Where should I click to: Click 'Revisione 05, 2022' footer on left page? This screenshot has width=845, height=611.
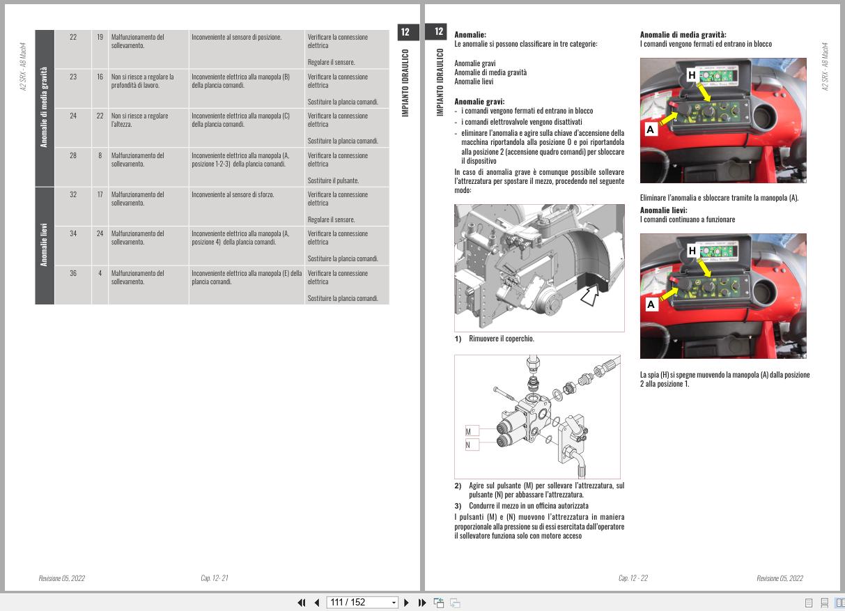62,578
